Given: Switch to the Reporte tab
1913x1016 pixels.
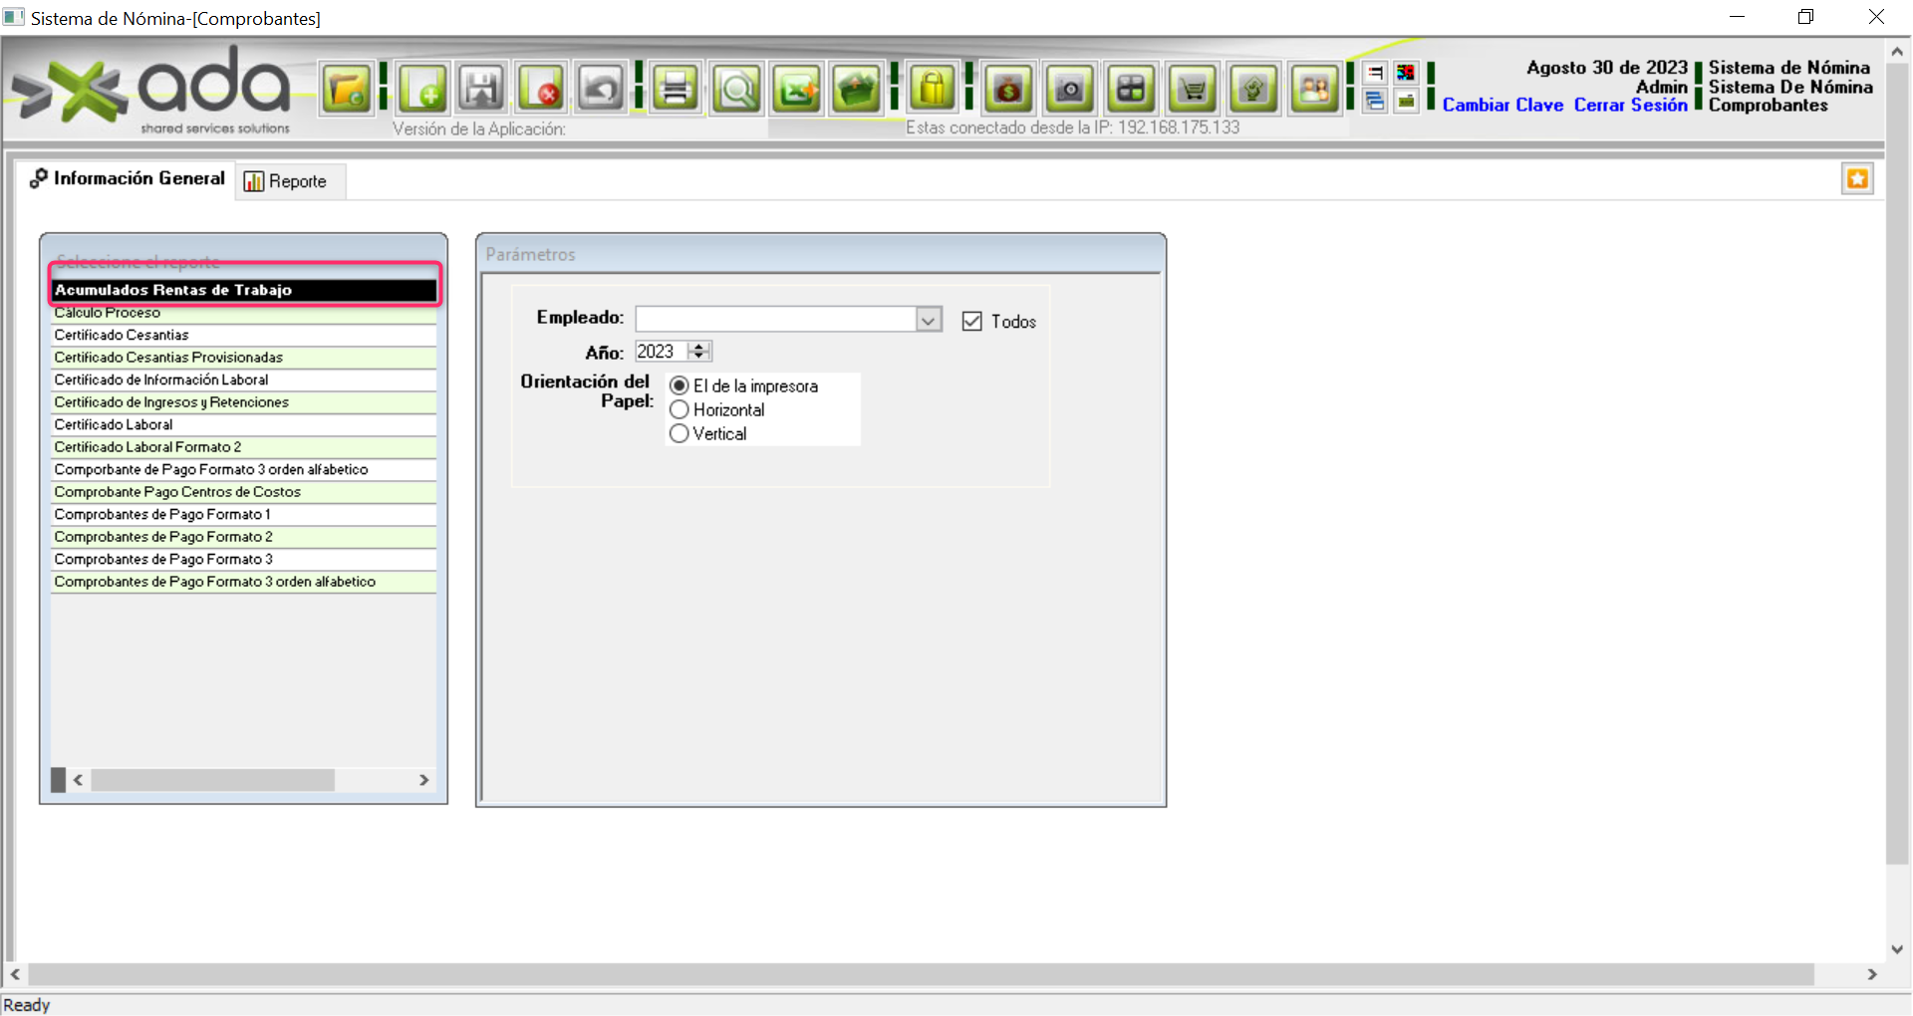Looking at the screenshot, I should [x=287, y=181].
